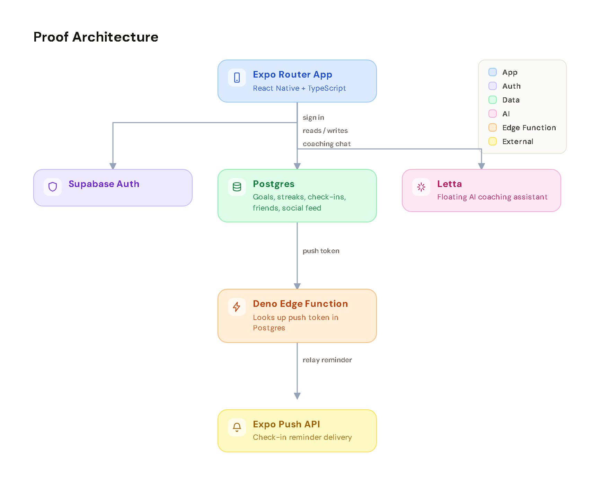Click the sparkle icon in Letta node
This screenshot has height=480, width=600.
pyautogui.click(x=421, y=187)
